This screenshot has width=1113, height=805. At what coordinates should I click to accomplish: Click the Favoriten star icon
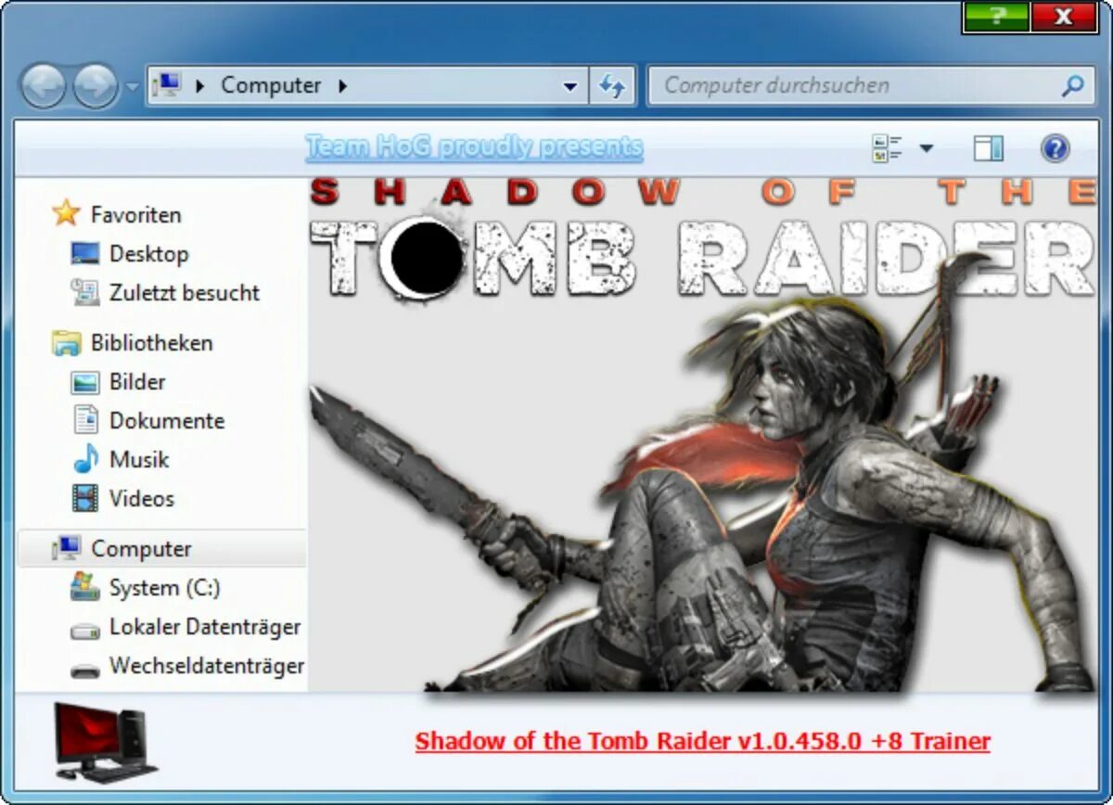(x=66, y=213)
